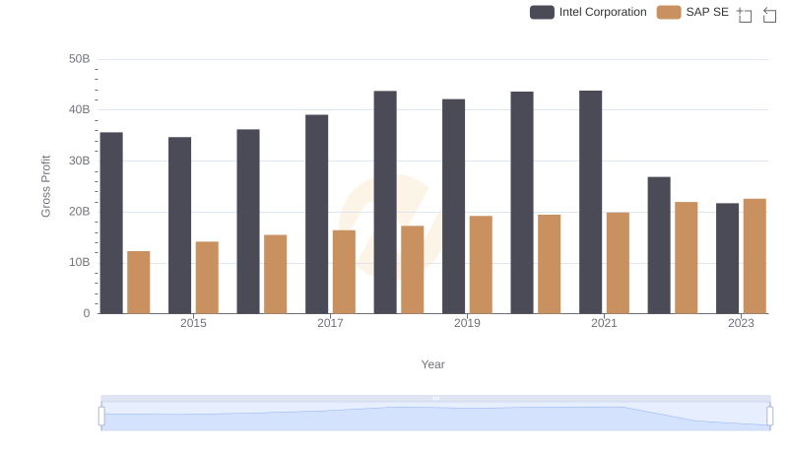Click the 20B y-axis label
This screenshot has width=788, height=454.
(80, 212)
